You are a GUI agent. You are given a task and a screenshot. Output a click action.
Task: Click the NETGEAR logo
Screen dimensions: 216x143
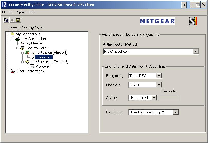coord(157,21)
